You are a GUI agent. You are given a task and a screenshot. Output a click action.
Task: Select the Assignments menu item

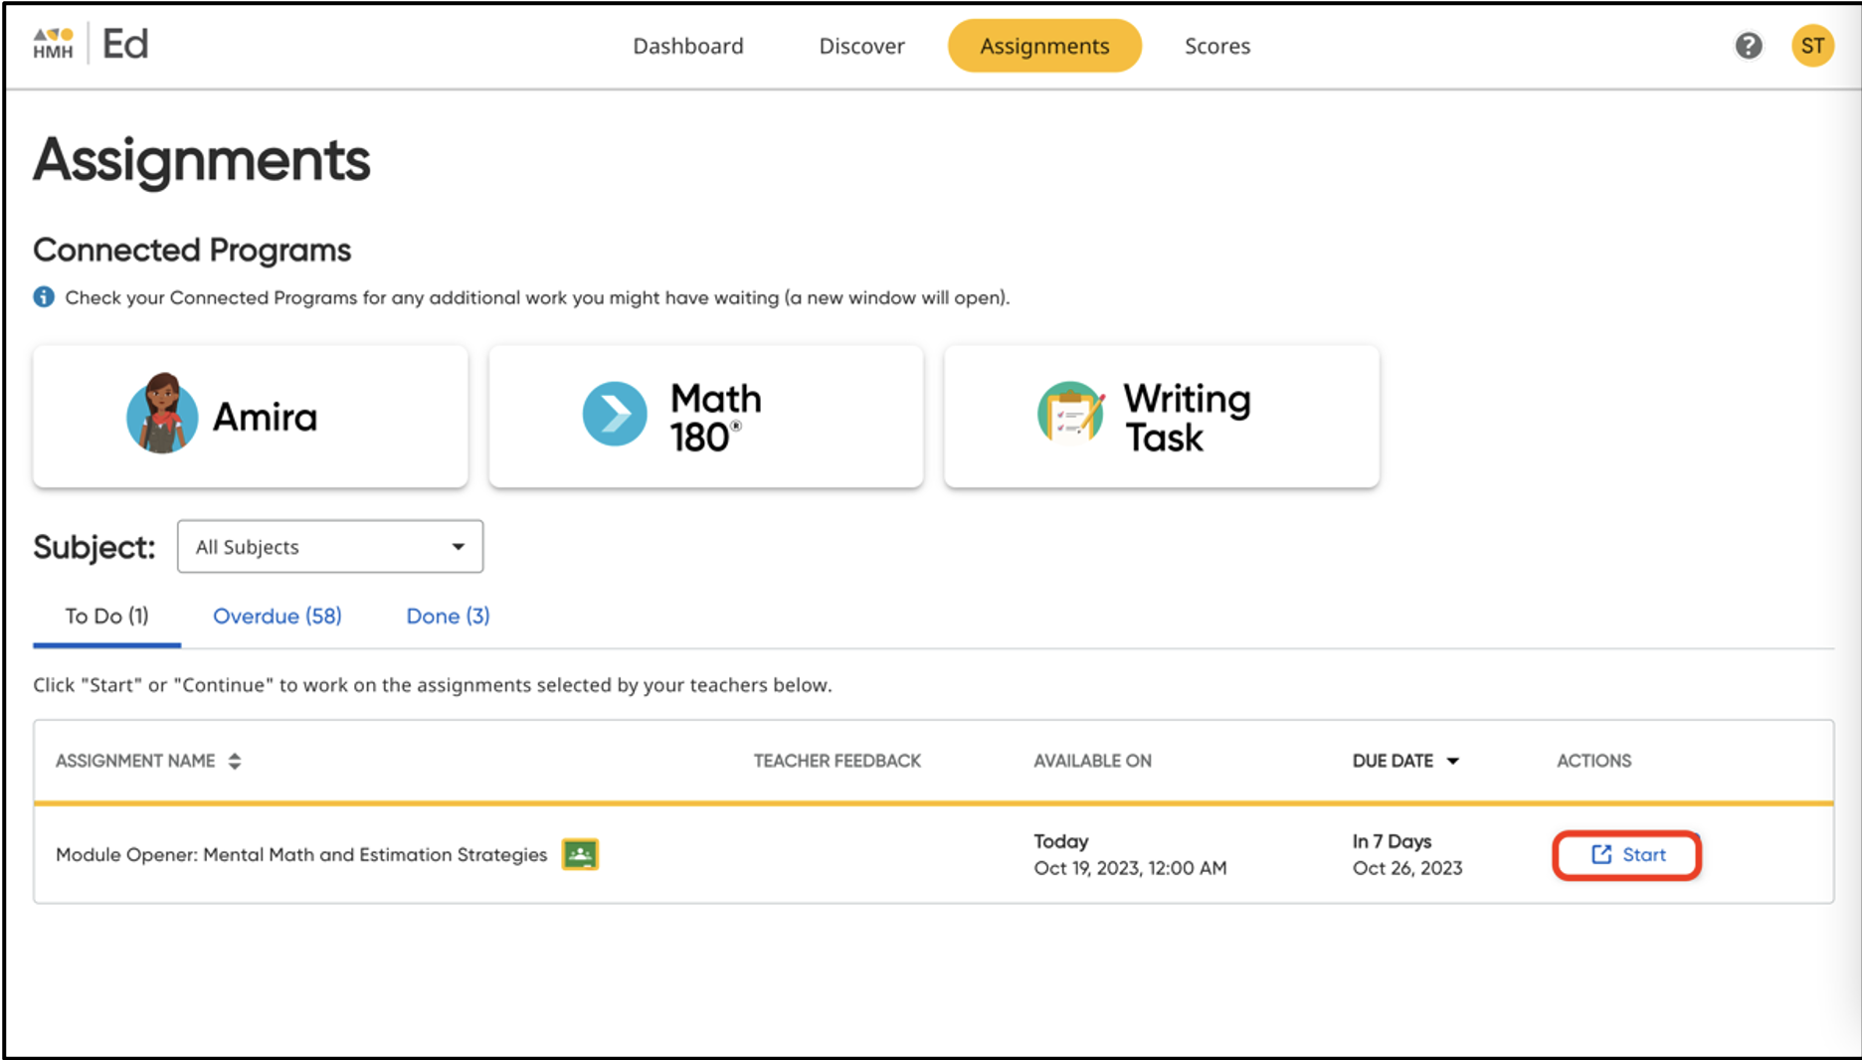click(x=1044, y=46)
